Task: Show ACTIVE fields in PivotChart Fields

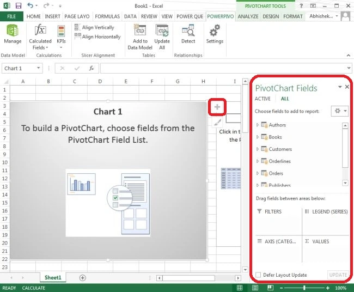Action: point(263,99)
